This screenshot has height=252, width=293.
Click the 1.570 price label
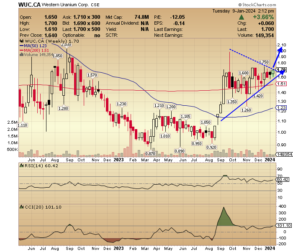tap(92, 75)
